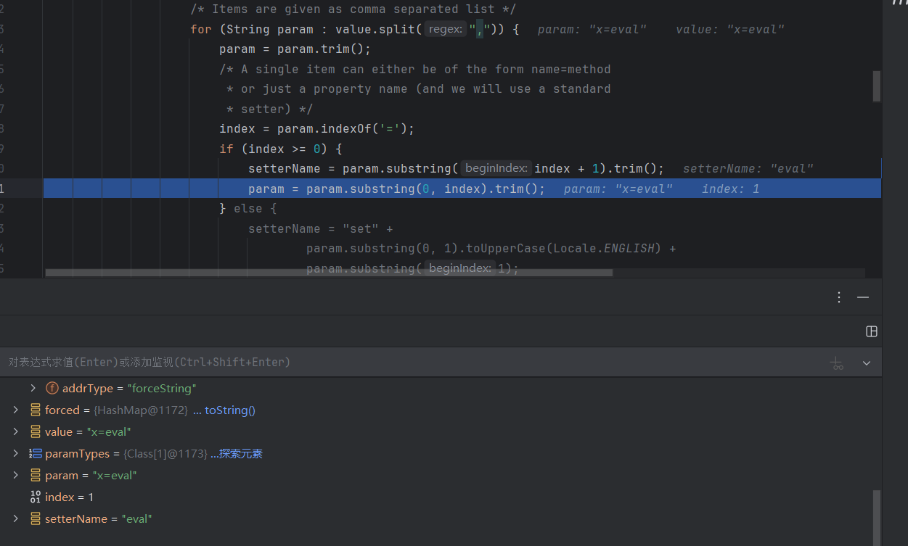Click the layout settings icon

872,331
